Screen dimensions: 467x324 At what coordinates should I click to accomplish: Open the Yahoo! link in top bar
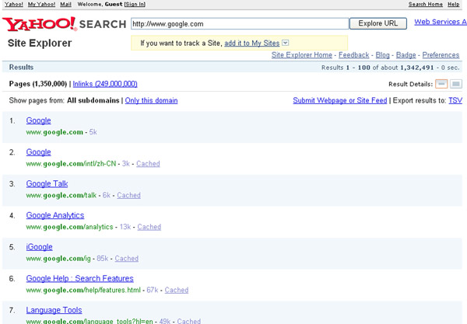14,5
